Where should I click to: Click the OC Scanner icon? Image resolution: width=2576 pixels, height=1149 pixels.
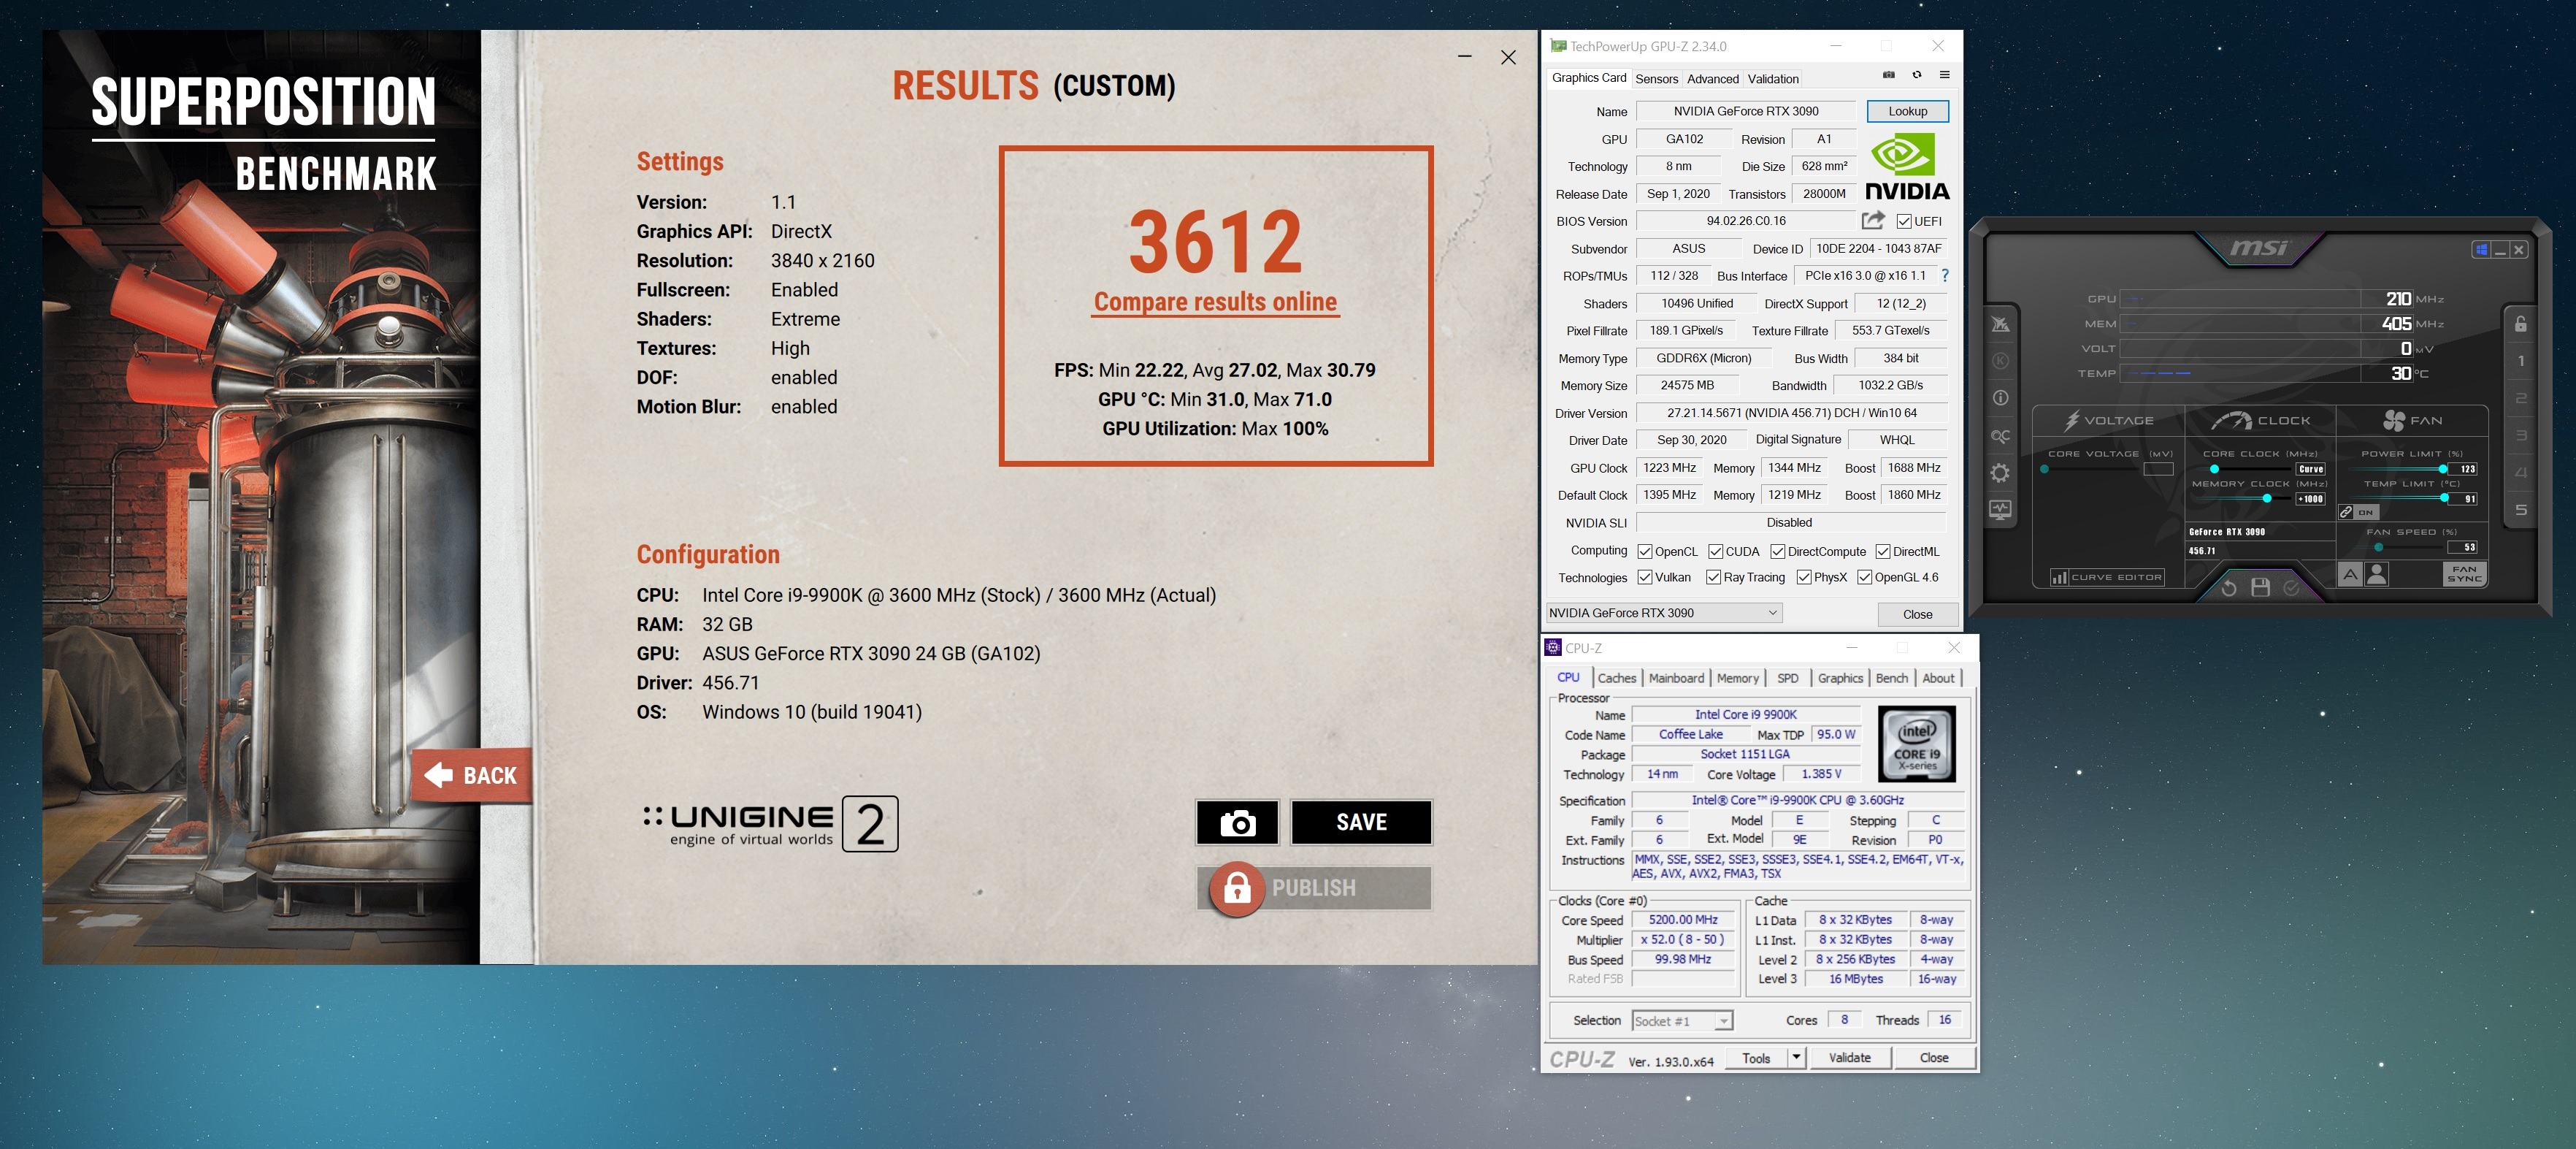tap(1999, 436)
